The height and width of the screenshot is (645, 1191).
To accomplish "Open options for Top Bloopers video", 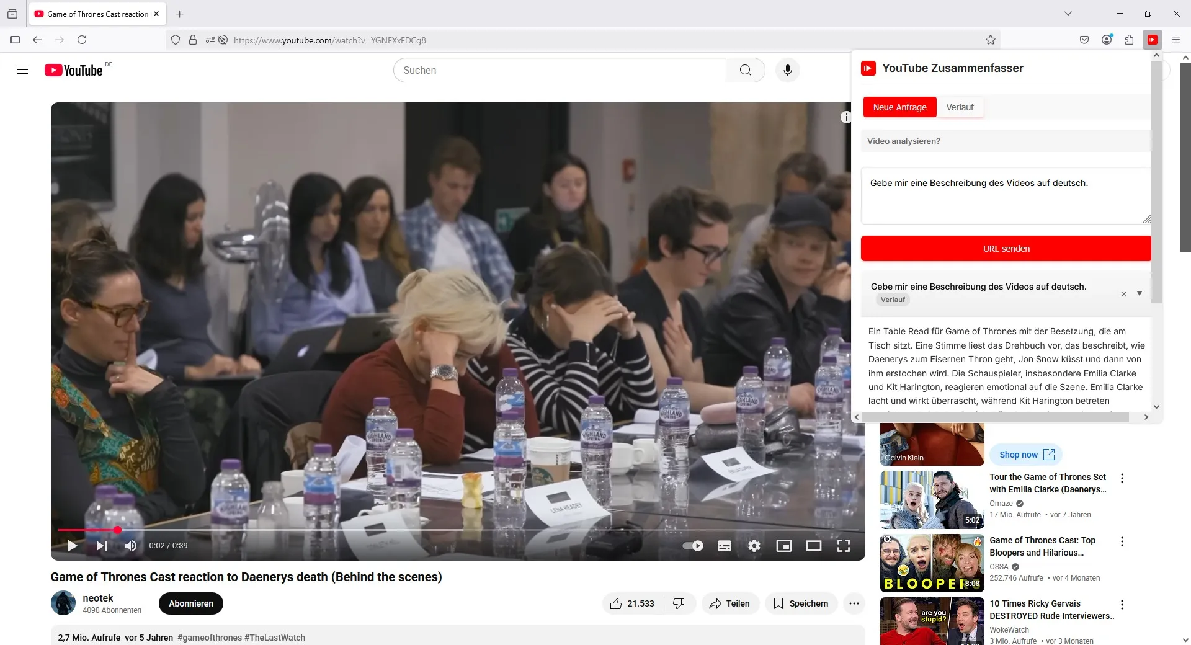I will (x=1122, y=541).
